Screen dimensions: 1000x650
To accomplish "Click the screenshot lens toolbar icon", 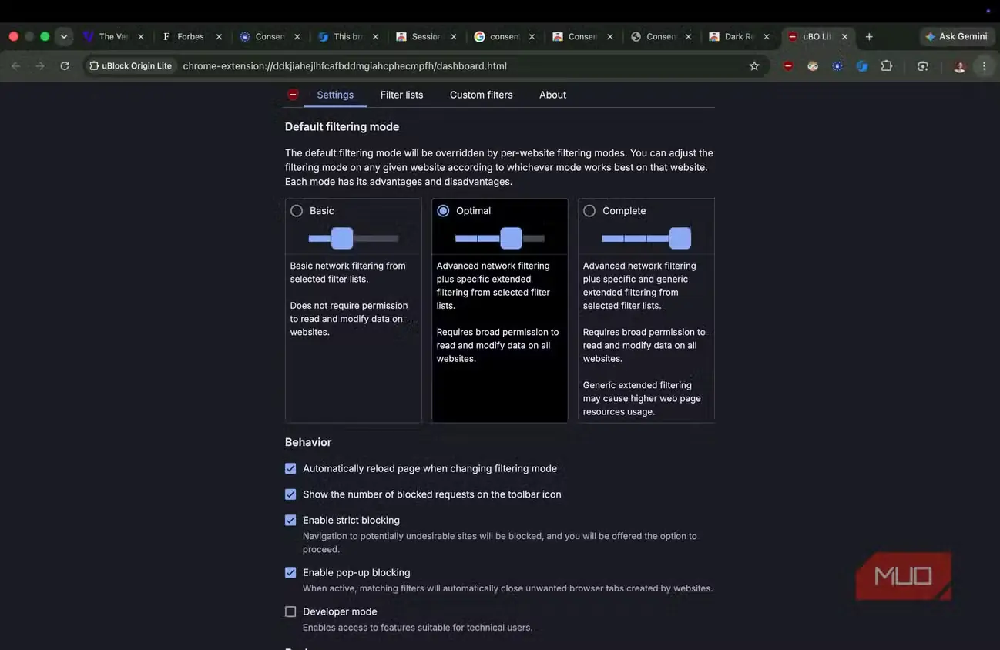I will coord(923,66).
